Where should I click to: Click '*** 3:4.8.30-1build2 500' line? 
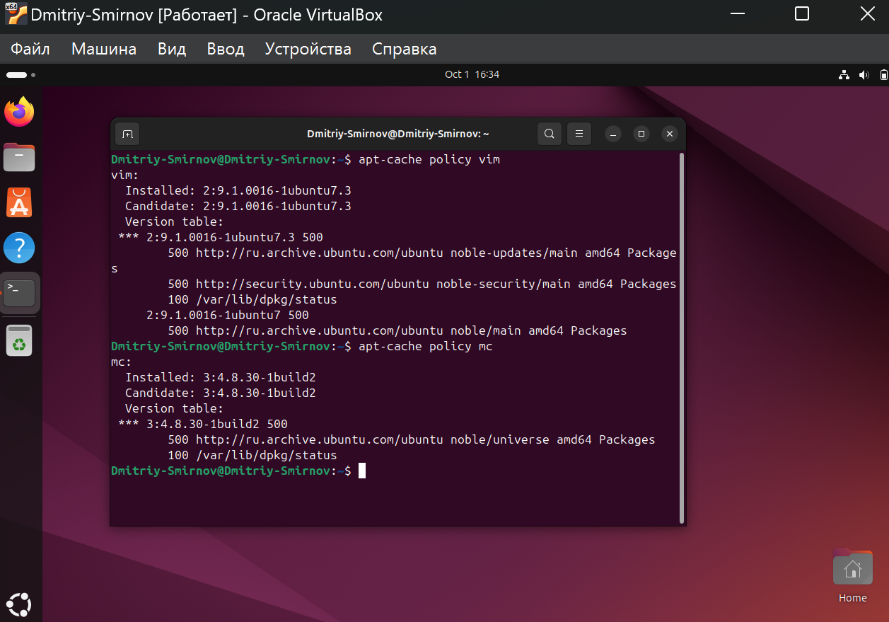coord(203,424)
